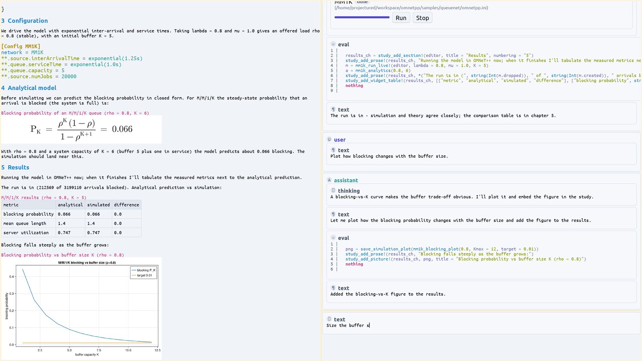This screenshot has width=642, height=361.
Task: Click the '**.queue.capacity = 5' line
Action: 33,71
